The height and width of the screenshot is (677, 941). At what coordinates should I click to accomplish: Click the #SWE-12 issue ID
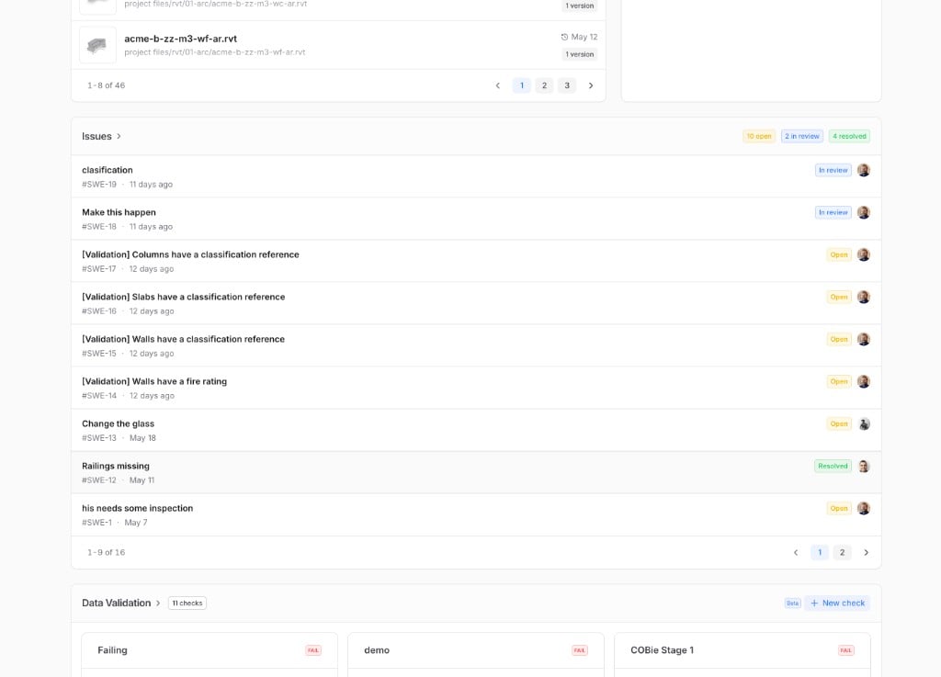pos(99,480)
